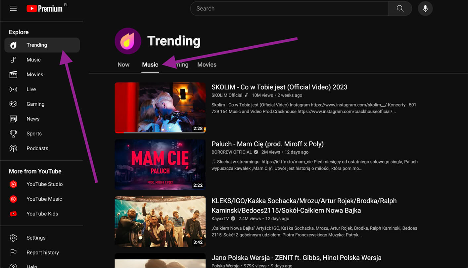Click the '10M views' text under SKOLIM

point(262,95)
